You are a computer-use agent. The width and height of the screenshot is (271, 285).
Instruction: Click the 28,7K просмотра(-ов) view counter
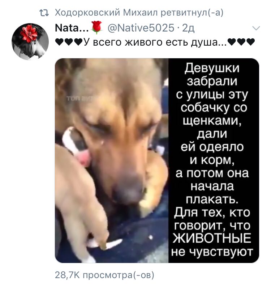(x=105, y=275)
